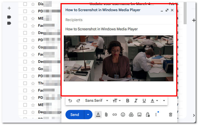Insert an emoji

pyautogui.click(x=123, y=115)
